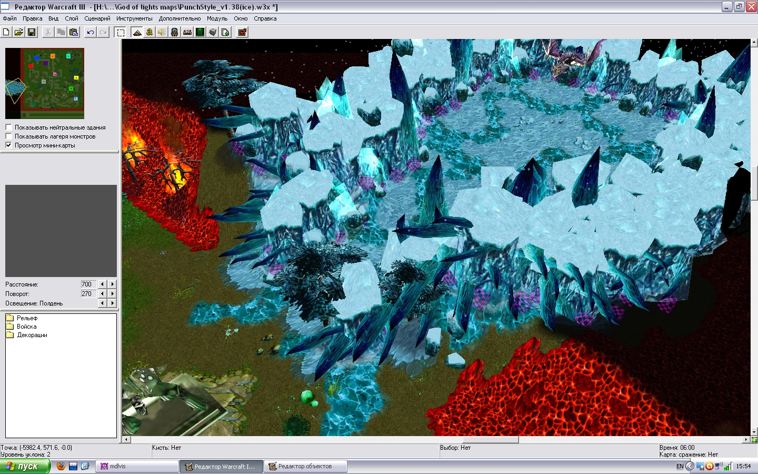The height and width of the screenshot is (474, 758).
Task: Click the signal bars icon in the system tray
Action: tap(729, 466)
